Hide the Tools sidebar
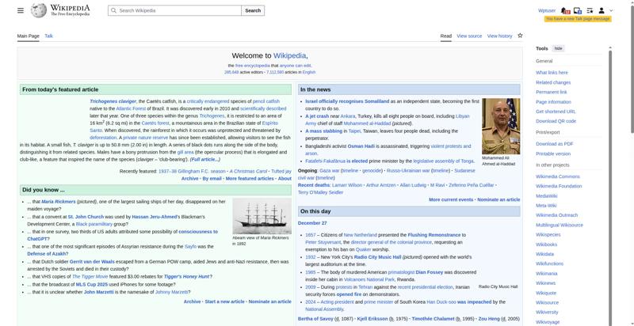This screenshot has height=326, width=634. pyautogui.click(x=559, y=48)
